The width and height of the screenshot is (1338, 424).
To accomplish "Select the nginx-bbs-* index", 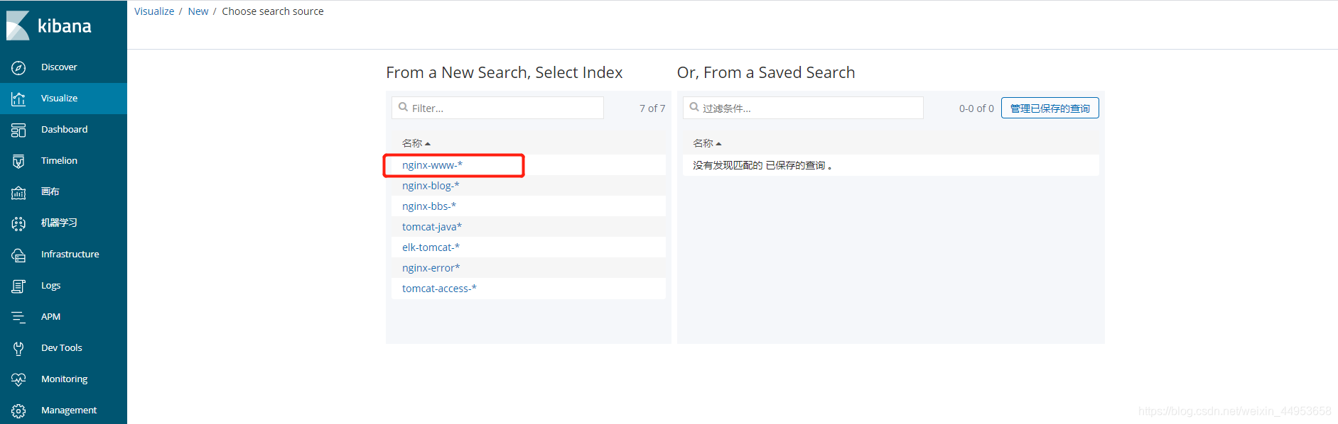I will [429, 206].
